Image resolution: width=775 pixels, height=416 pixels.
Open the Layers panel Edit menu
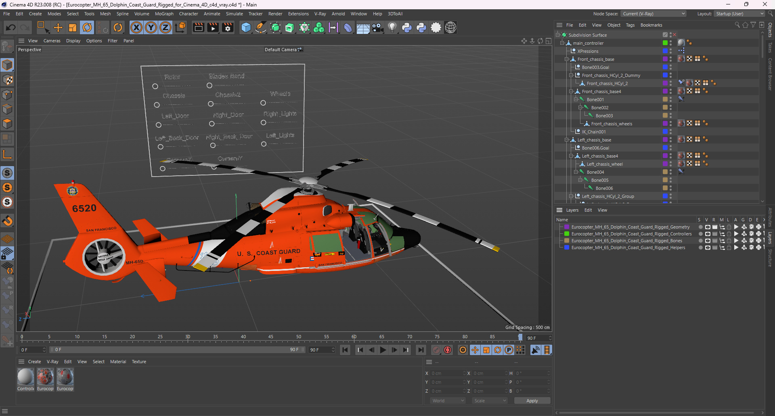point(588,210)
